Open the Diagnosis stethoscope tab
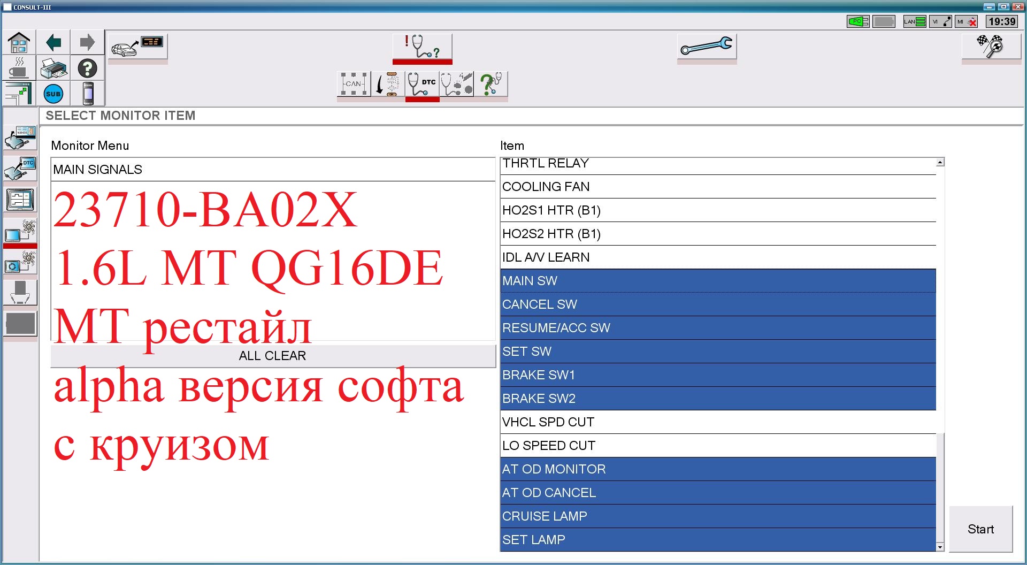The width and height of the screenshot is (1027, 565). (422, 47)
